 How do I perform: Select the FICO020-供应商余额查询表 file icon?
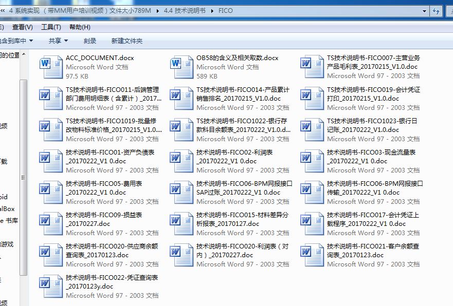(x=51, y=255)
